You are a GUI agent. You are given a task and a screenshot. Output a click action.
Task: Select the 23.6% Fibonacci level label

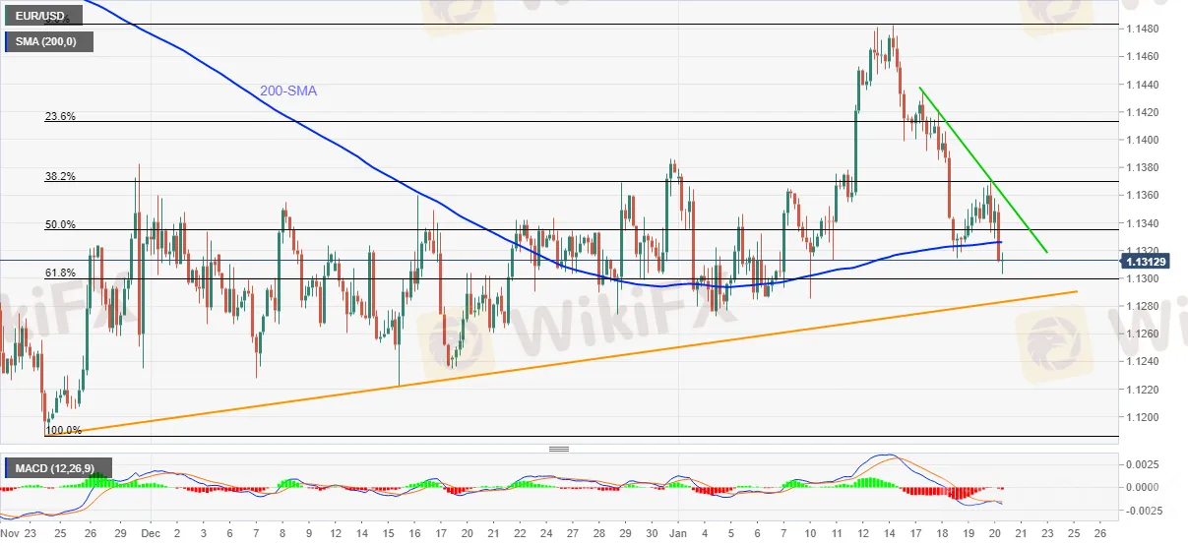(60, 116)
